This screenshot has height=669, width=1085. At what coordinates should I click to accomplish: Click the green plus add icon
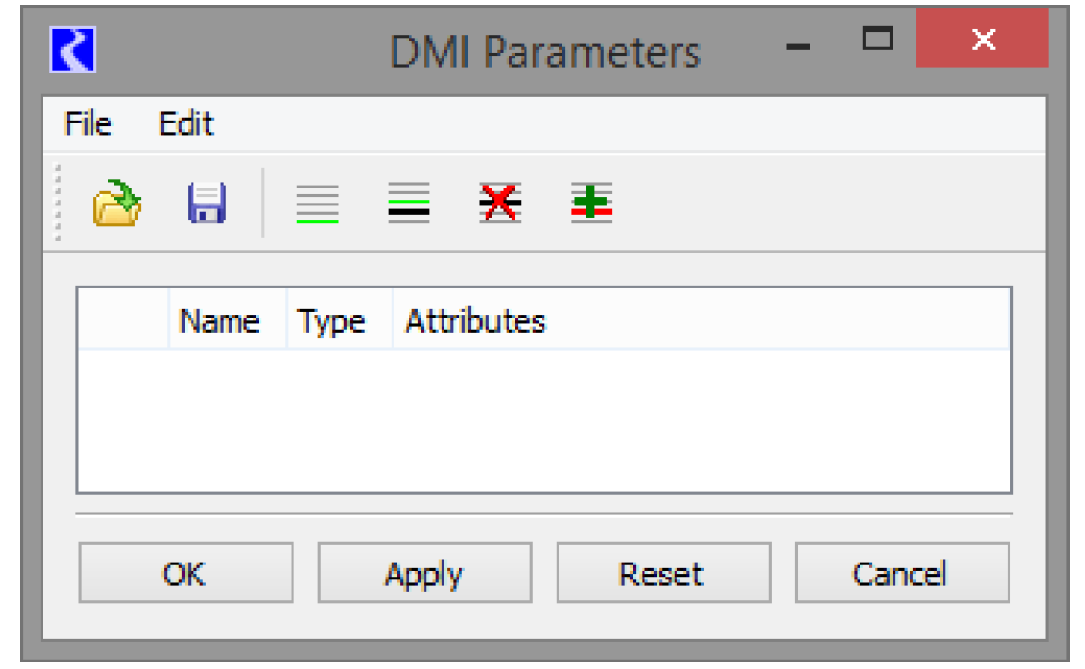[x=592, y=204]
